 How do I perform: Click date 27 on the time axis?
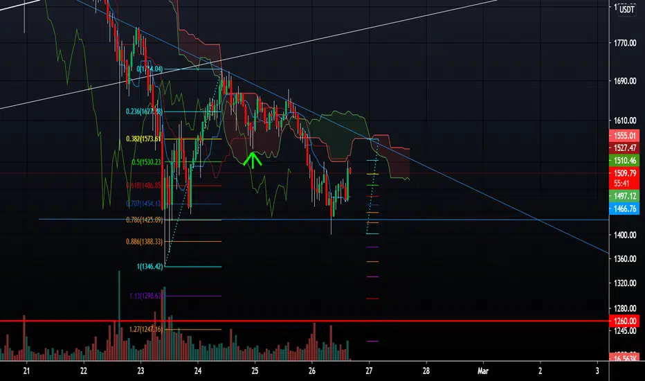369,371
